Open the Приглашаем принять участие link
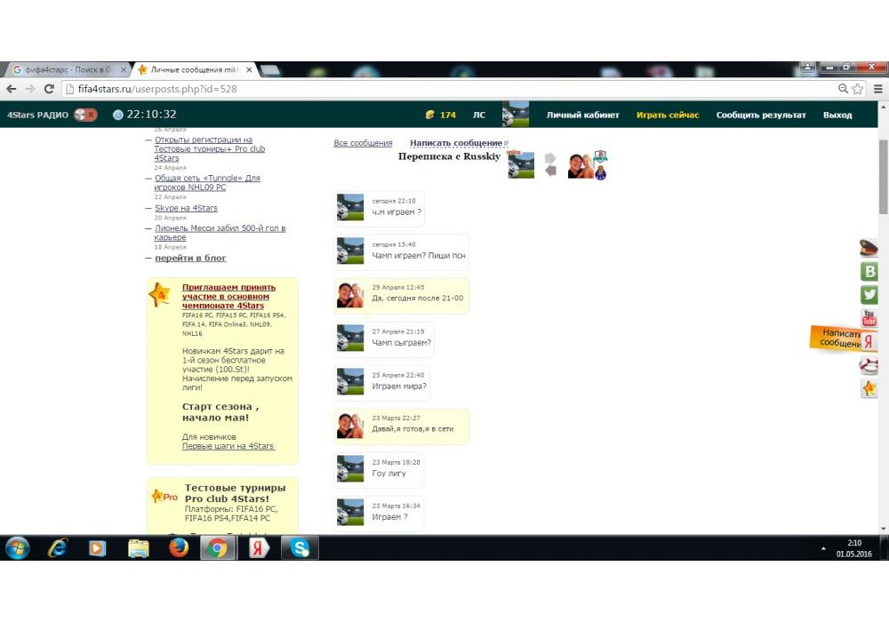889x622 pixels. (228, 296)
